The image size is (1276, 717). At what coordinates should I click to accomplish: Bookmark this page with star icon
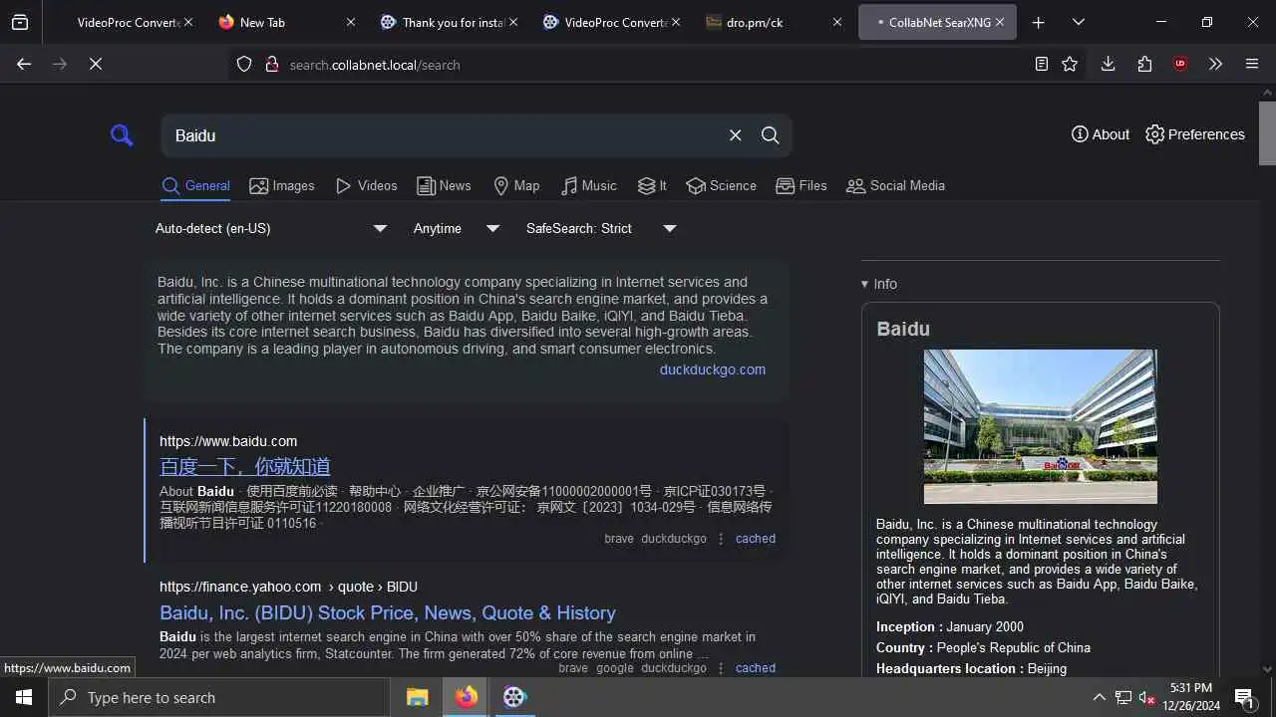point(1070,64)
